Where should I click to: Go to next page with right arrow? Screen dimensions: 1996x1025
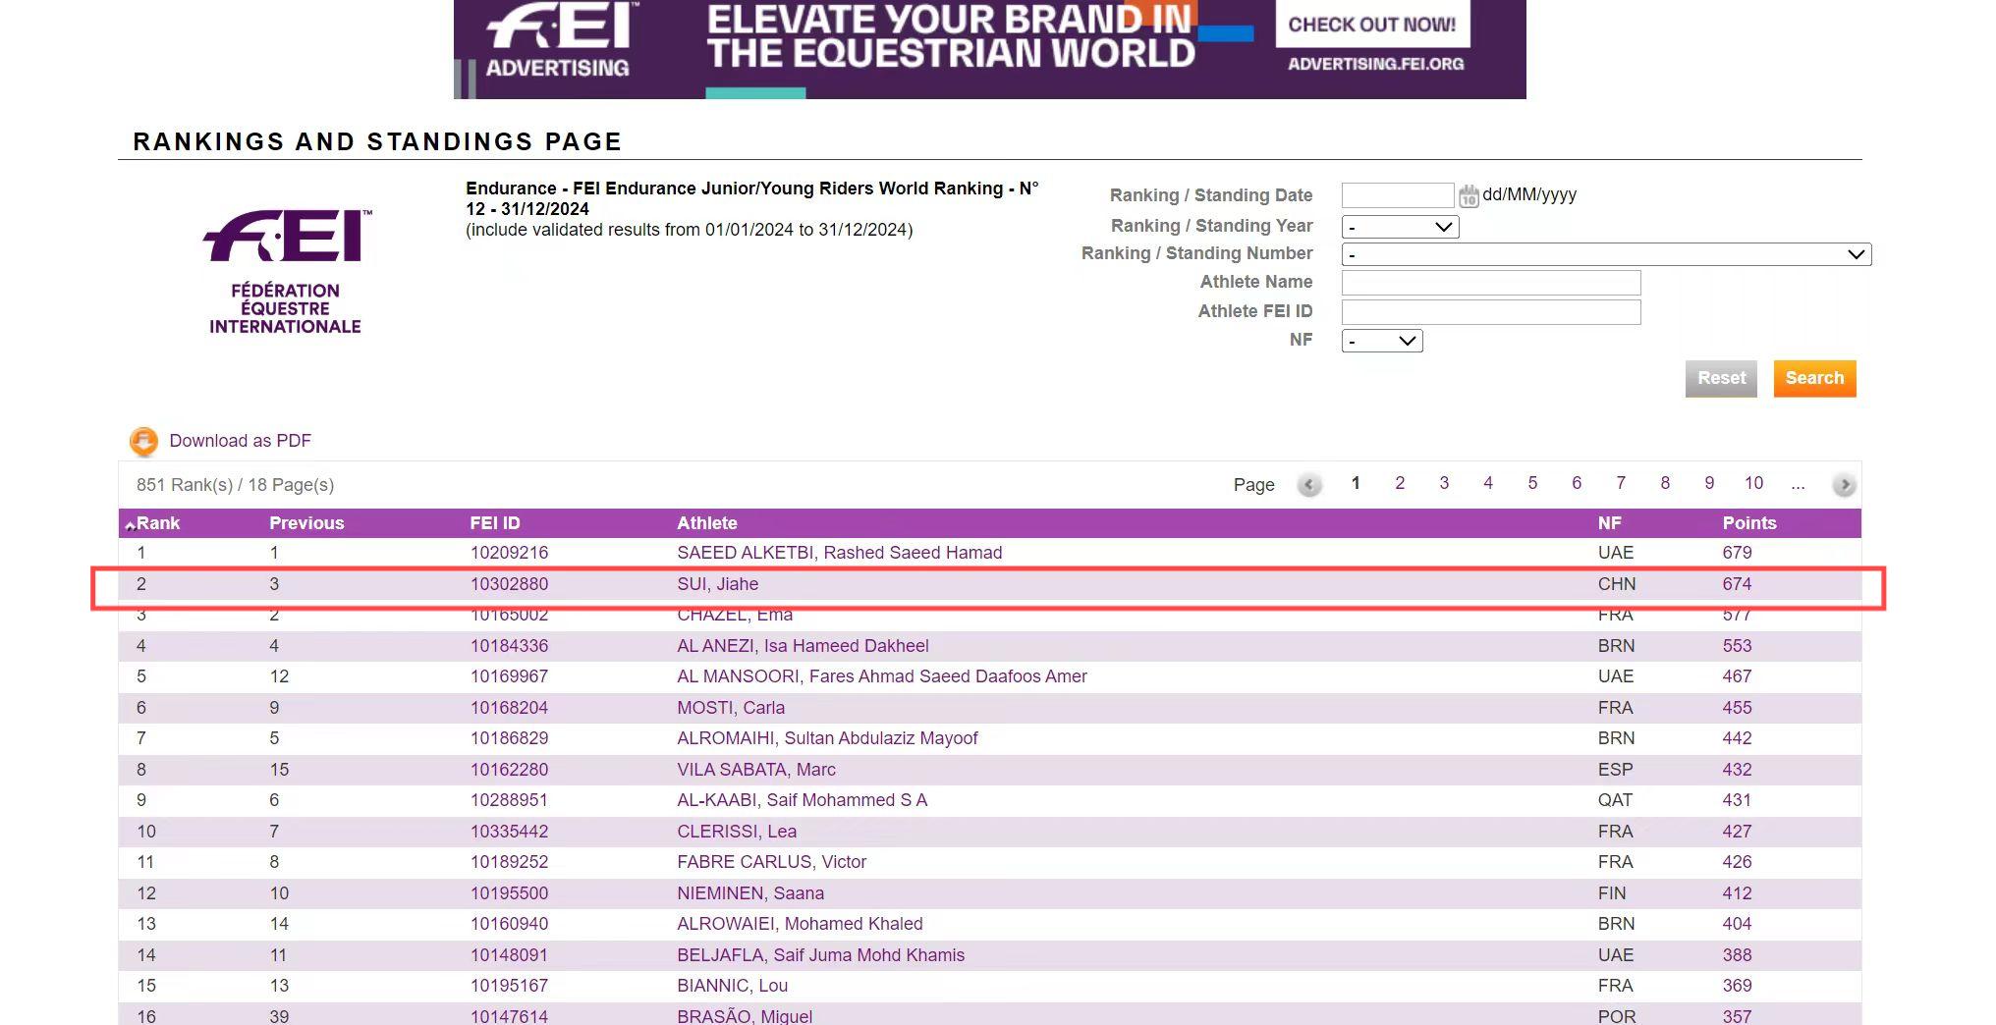coord(1844,485)
